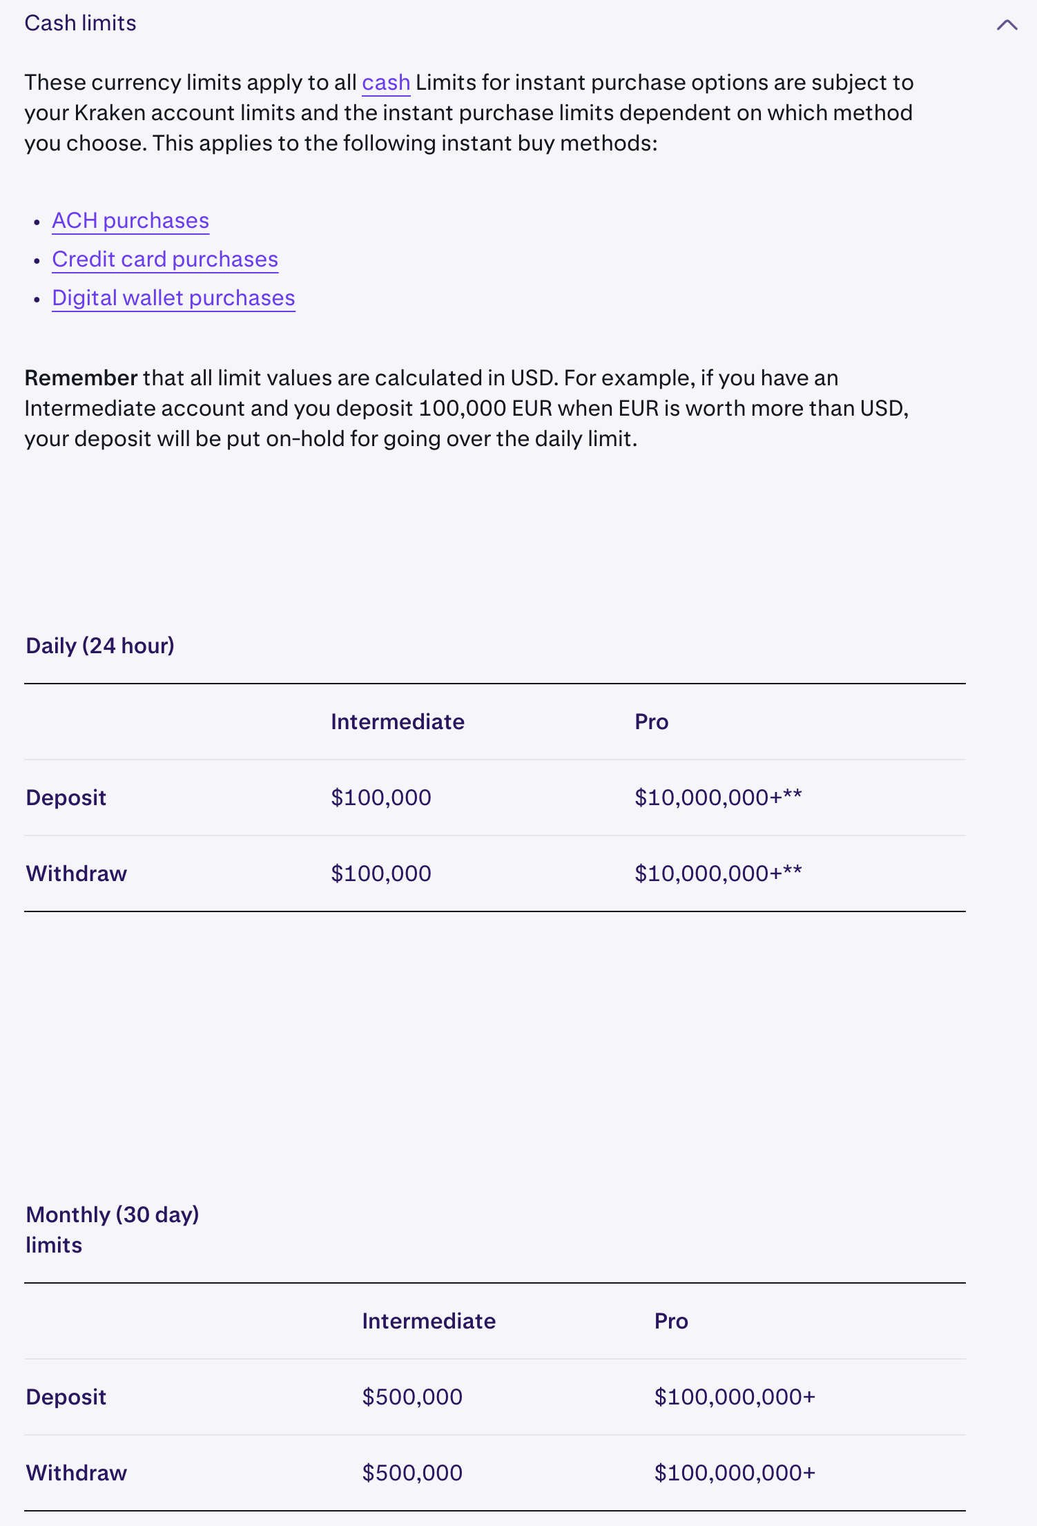The width and height of the screenshot is (1037, 1526).
Task: Click Intermediate header in the Monthly table
Action: point(429,1321)
